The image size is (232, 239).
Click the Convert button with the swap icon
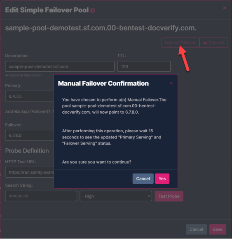[214, 43]
